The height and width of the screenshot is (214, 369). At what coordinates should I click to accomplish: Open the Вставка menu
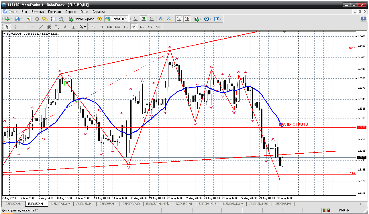pyautogui.click(x=38, y=12)
